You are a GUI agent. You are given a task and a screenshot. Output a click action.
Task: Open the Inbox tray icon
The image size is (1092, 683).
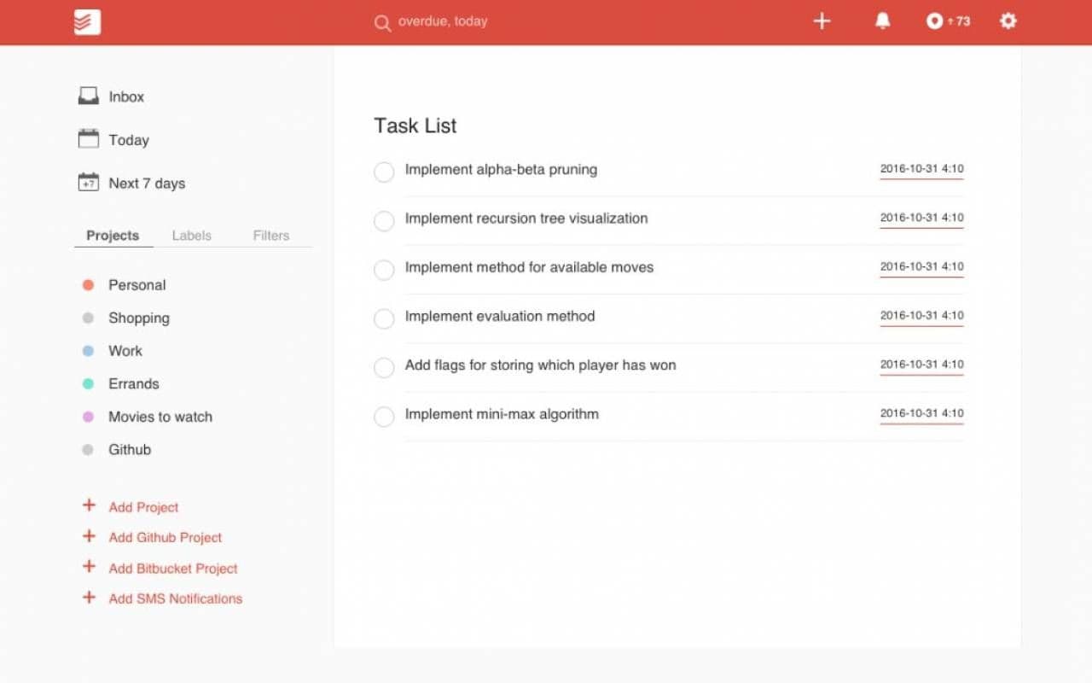pos(89,96)
